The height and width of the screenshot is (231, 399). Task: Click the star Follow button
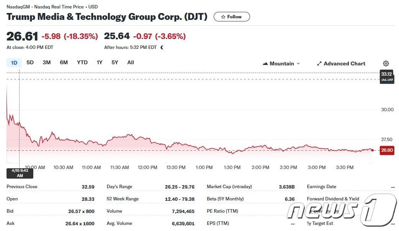pyautogui.click(x=232, y=17)
